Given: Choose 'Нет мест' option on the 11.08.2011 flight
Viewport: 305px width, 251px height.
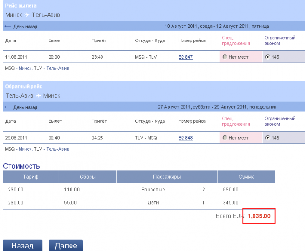Looking at the screenshot, I should pyautogui.click(x=224, y=57).
